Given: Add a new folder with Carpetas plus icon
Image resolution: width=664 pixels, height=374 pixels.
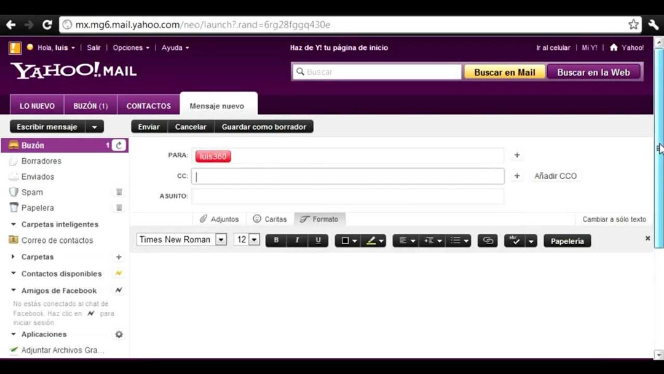Looking at the screenshot, I should pyautogui.click(x=119, y=257).
